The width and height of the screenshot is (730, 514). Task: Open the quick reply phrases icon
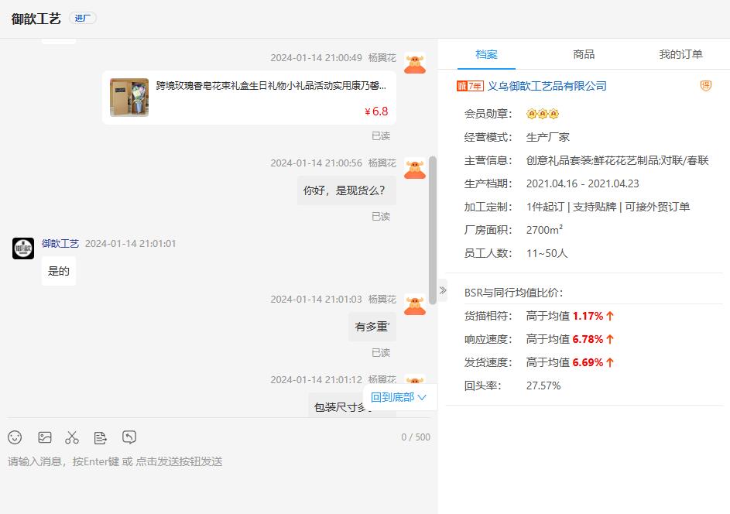101,437
